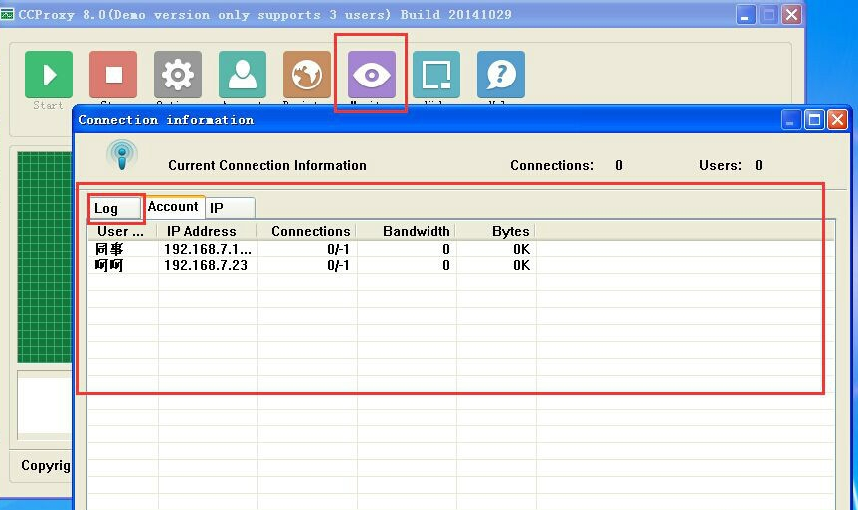
Task: Switch to the IP tab
Action: 230,208
